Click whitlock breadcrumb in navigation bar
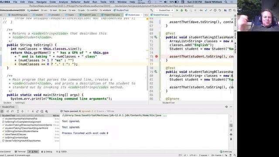 [105, 10]
